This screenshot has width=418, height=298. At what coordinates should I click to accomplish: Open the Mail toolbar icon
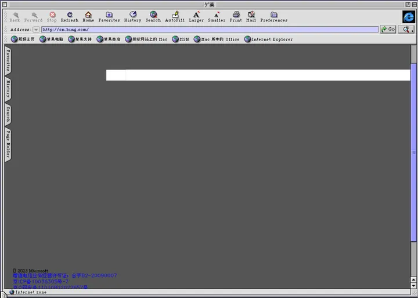[x=251, y=14]
